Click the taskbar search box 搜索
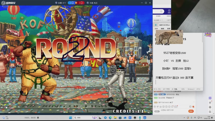This screenshot has height=121, width=215. click(85, 118)
